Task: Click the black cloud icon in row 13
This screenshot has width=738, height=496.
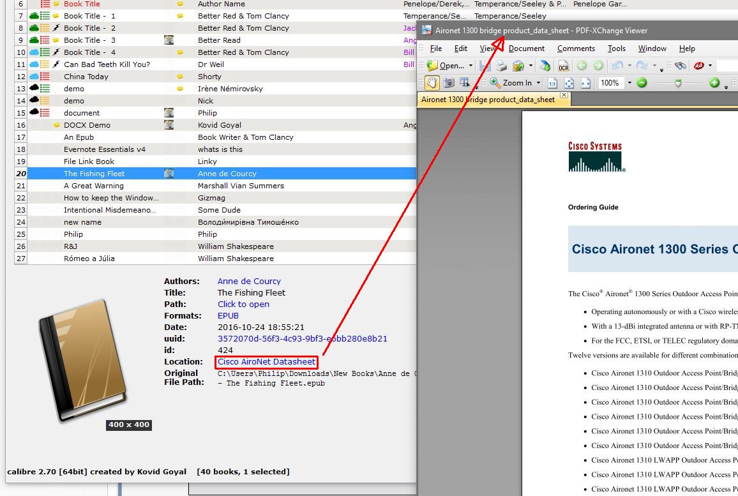Action: 34,89
